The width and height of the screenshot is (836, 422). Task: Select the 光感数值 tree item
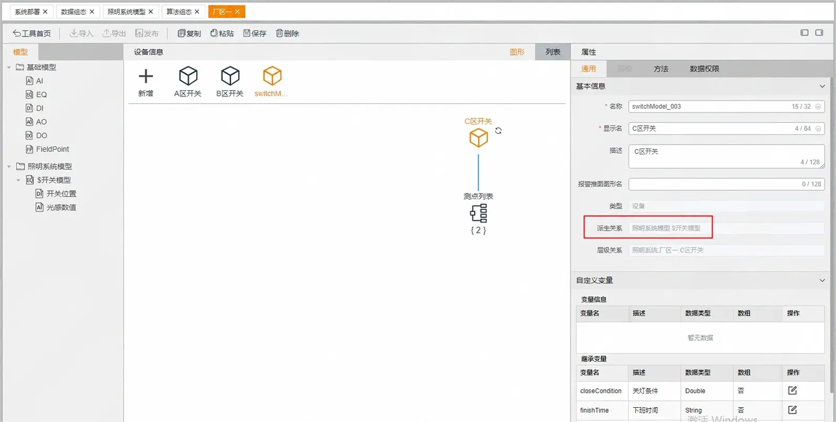point(56,207)
